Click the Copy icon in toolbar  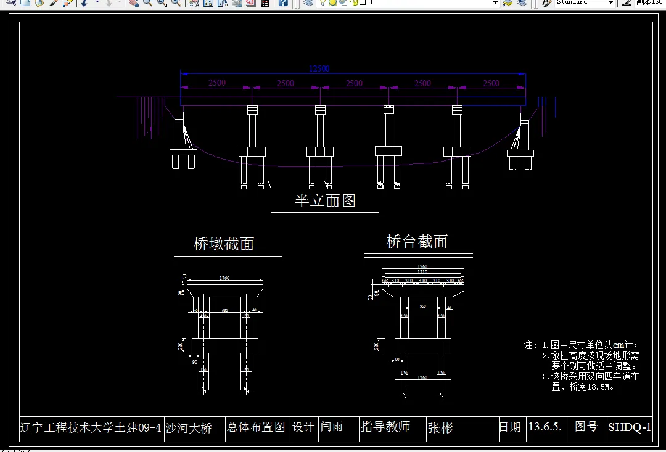pos(25,2)
